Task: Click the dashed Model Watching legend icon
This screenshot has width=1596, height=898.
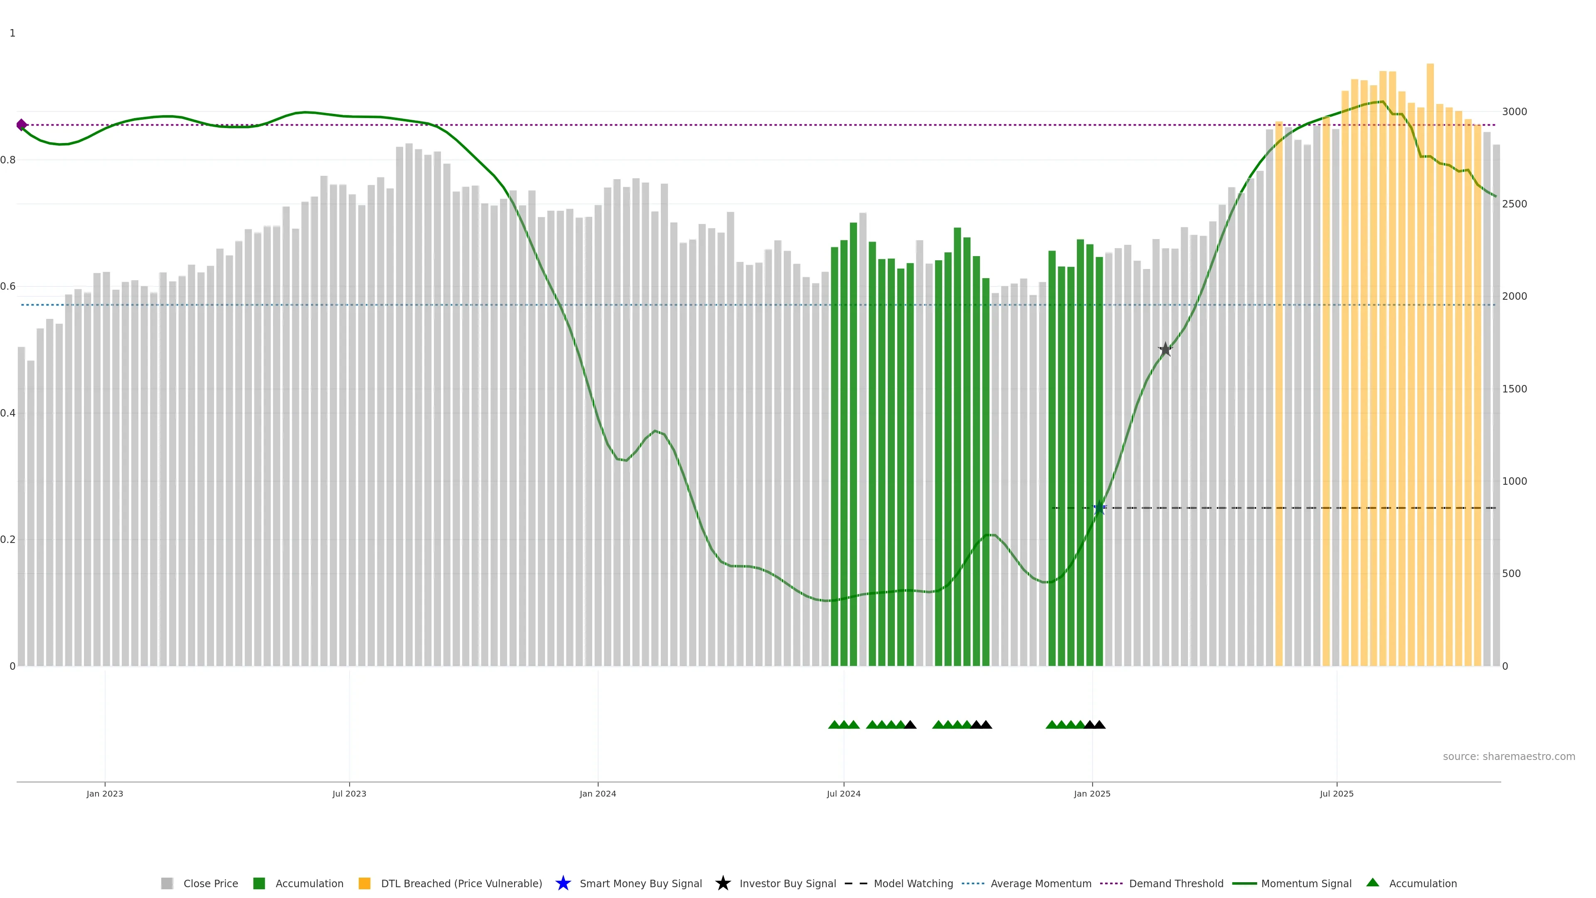Action: click(x=856, y=883)
